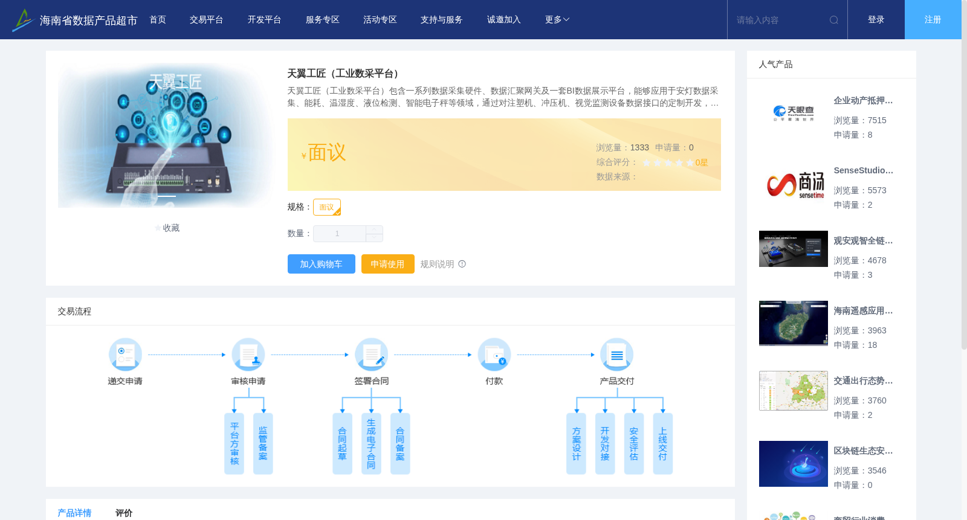The width and height of the screenshot is (967, 520).
Task: Click the page vertical scrollbar
Action: 964,175
